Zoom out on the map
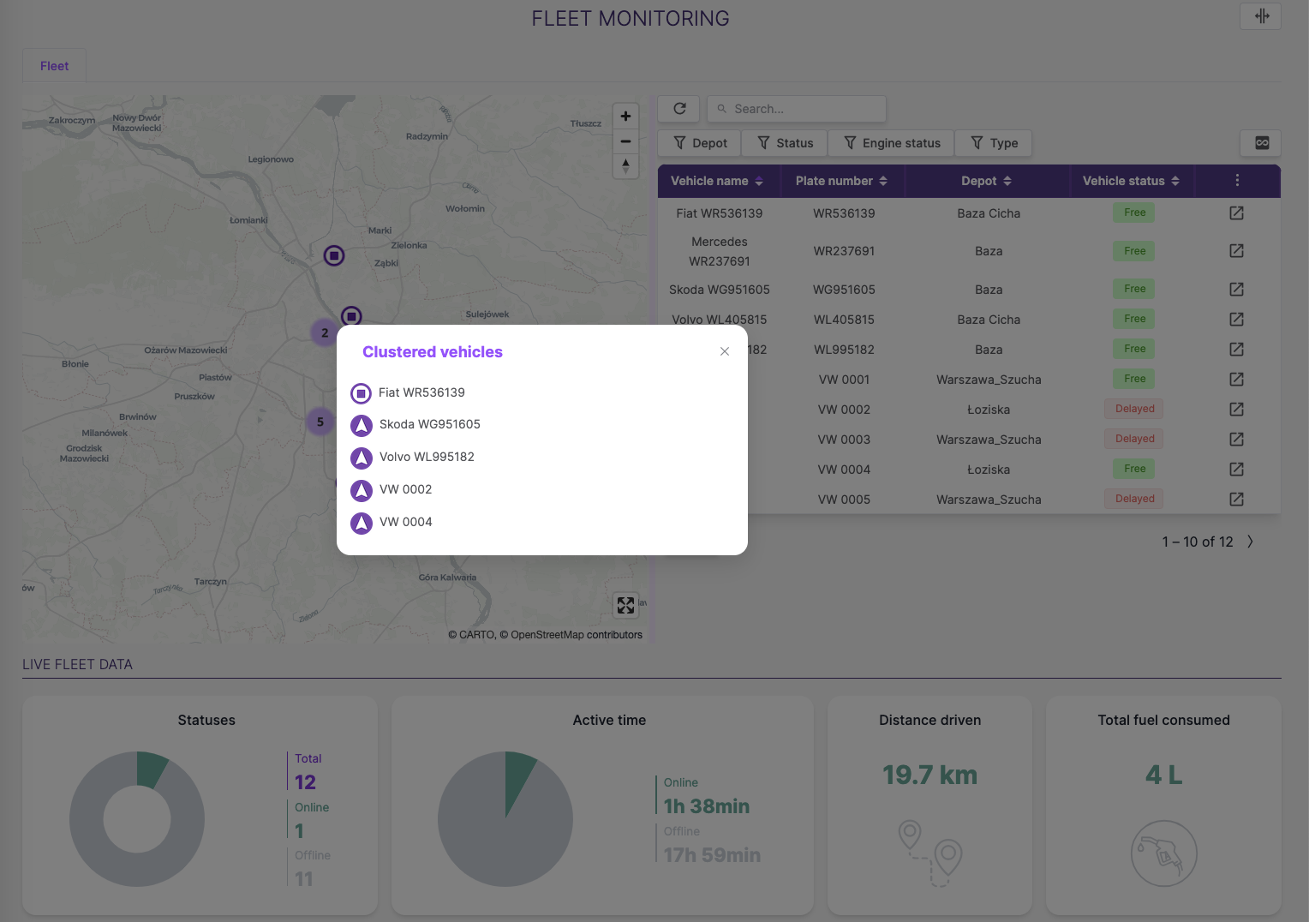Viewport: 1309px width, 922px height. (x=625, y=141)
